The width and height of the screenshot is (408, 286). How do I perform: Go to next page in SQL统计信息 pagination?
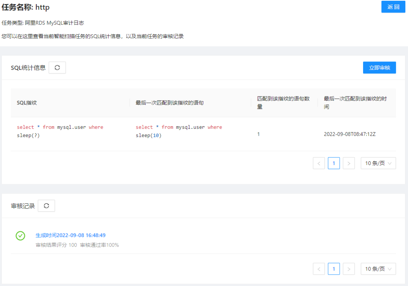(349, 163)
